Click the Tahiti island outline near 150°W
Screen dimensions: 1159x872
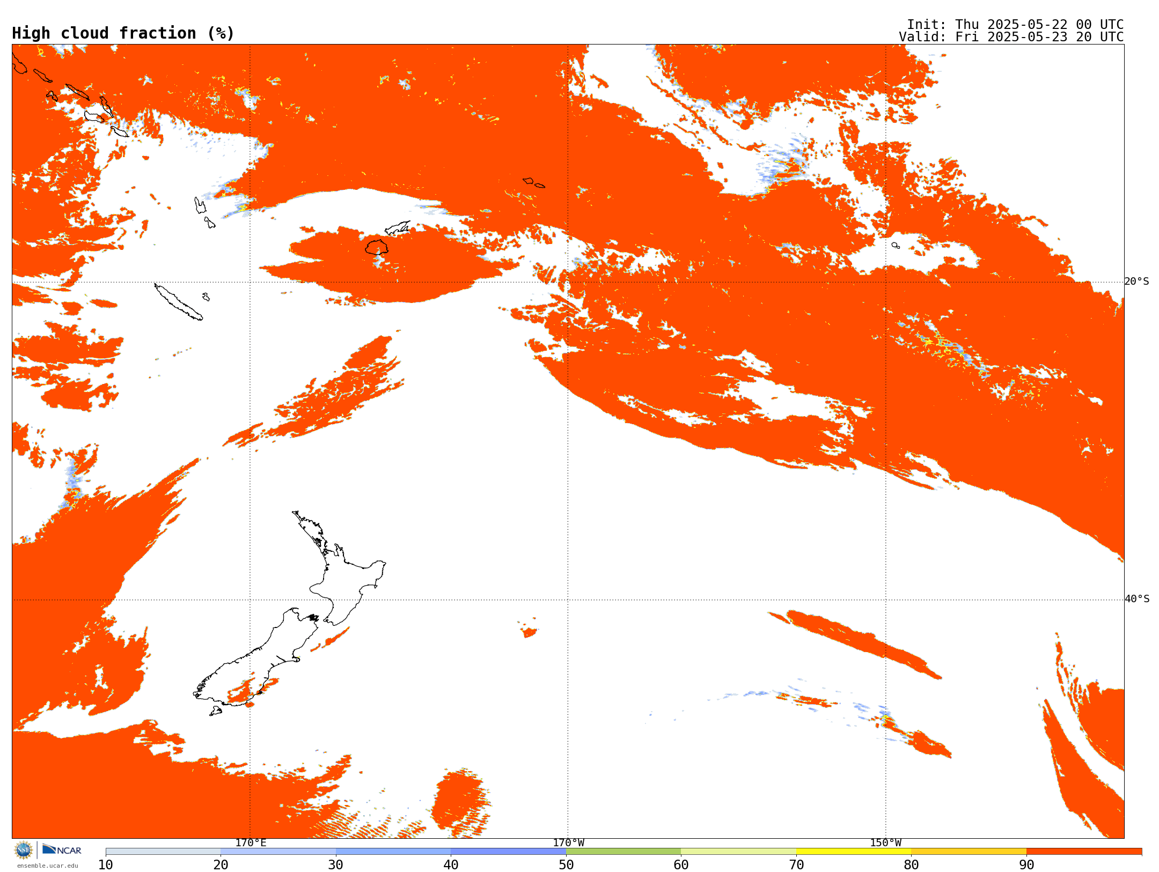(x=896, y=245)
